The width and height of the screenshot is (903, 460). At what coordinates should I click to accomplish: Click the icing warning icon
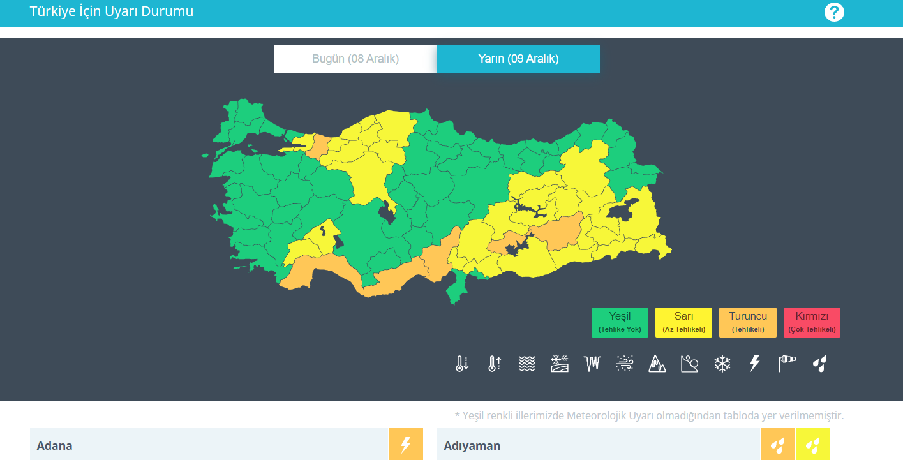(592, 363)
